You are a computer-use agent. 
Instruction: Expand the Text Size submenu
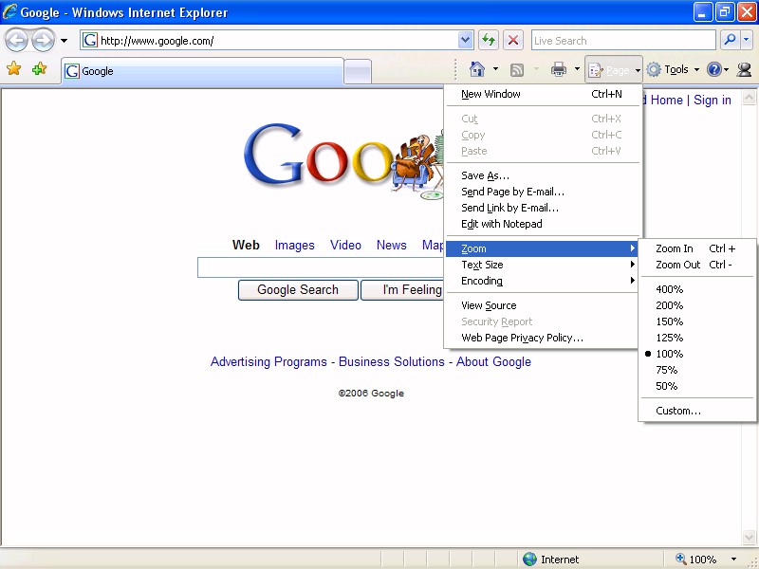542,265
